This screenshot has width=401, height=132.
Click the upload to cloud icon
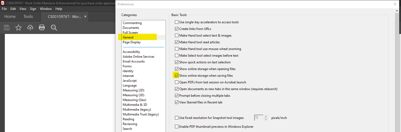pos(30,28)
